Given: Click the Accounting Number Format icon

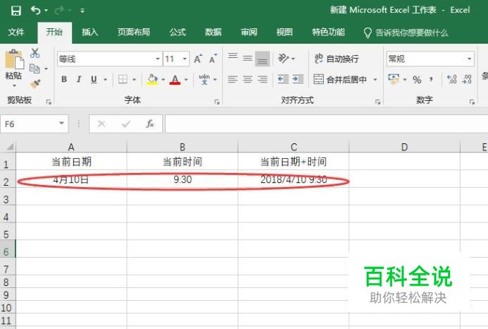Looking at the screenshot, I should [394, 80].
